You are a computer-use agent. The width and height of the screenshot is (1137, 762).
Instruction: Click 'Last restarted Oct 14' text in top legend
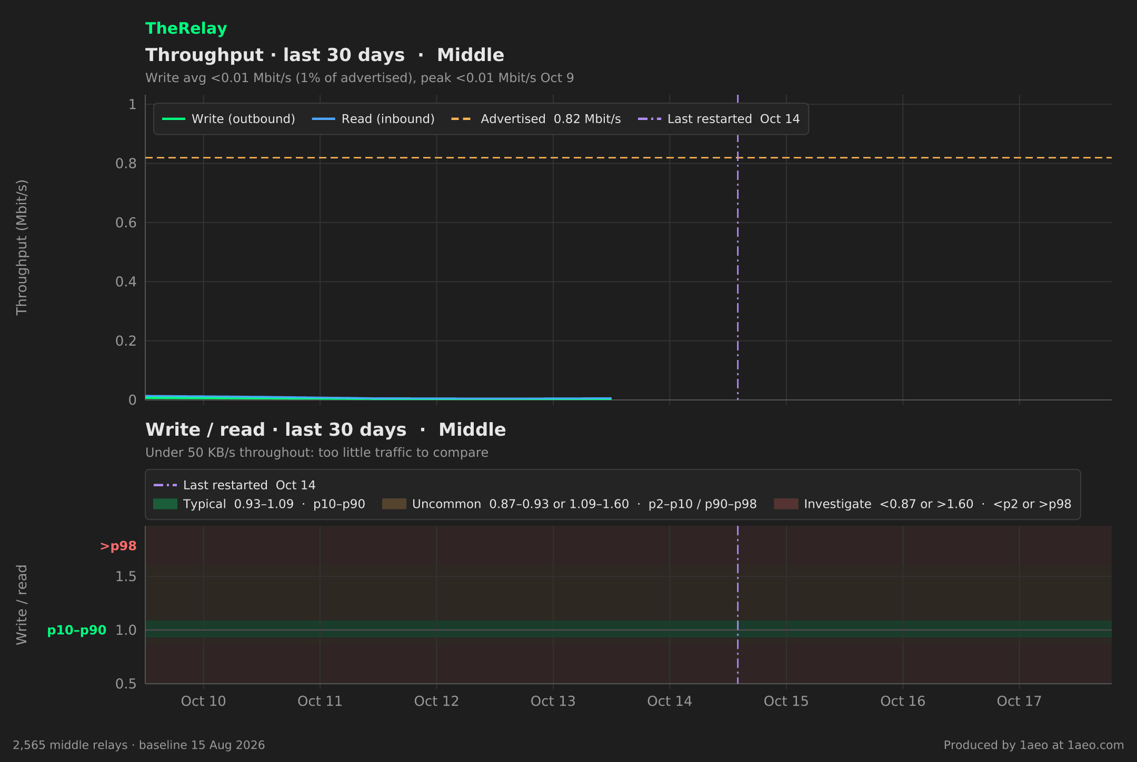[733, 119]
